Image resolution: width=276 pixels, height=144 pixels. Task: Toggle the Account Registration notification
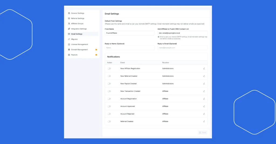coord(109,99)
